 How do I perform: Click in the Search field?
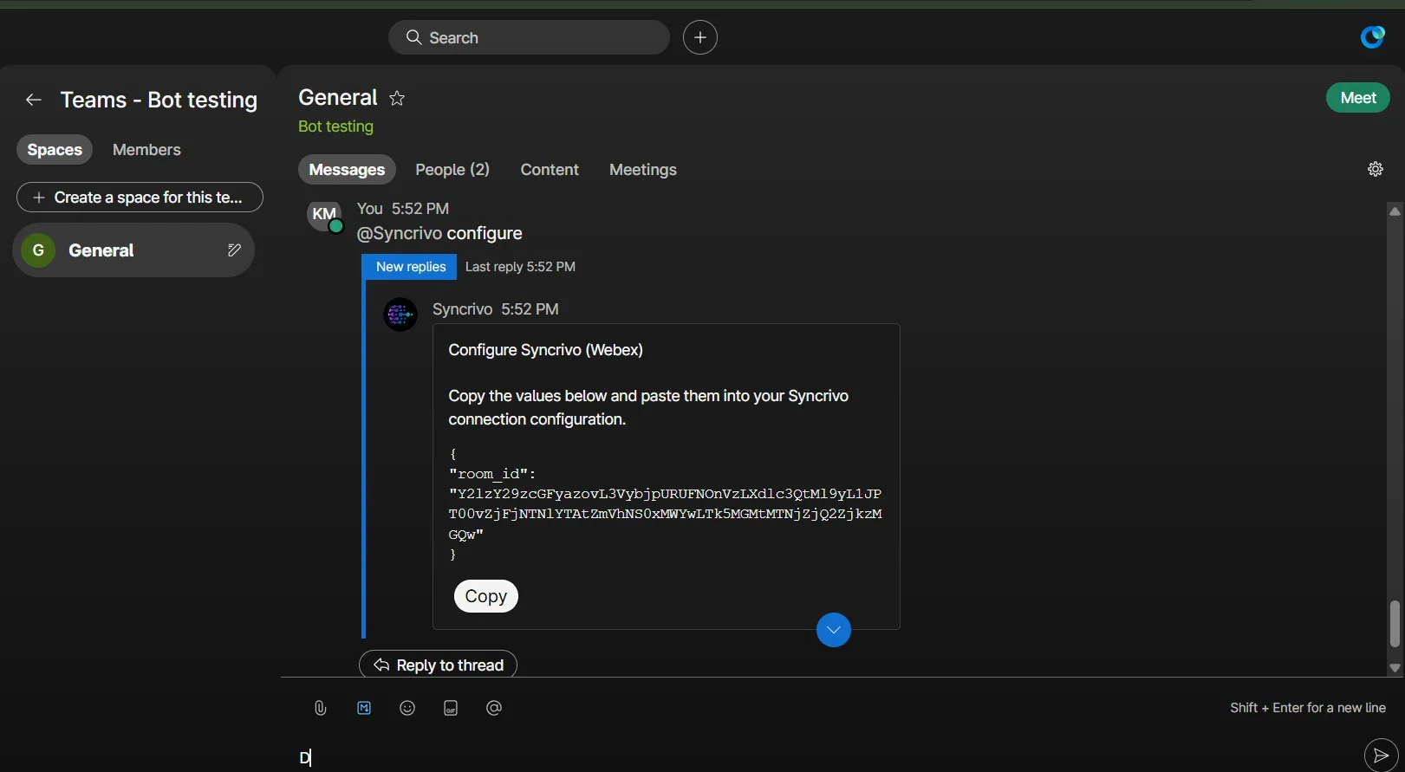(x=529, y=37)
